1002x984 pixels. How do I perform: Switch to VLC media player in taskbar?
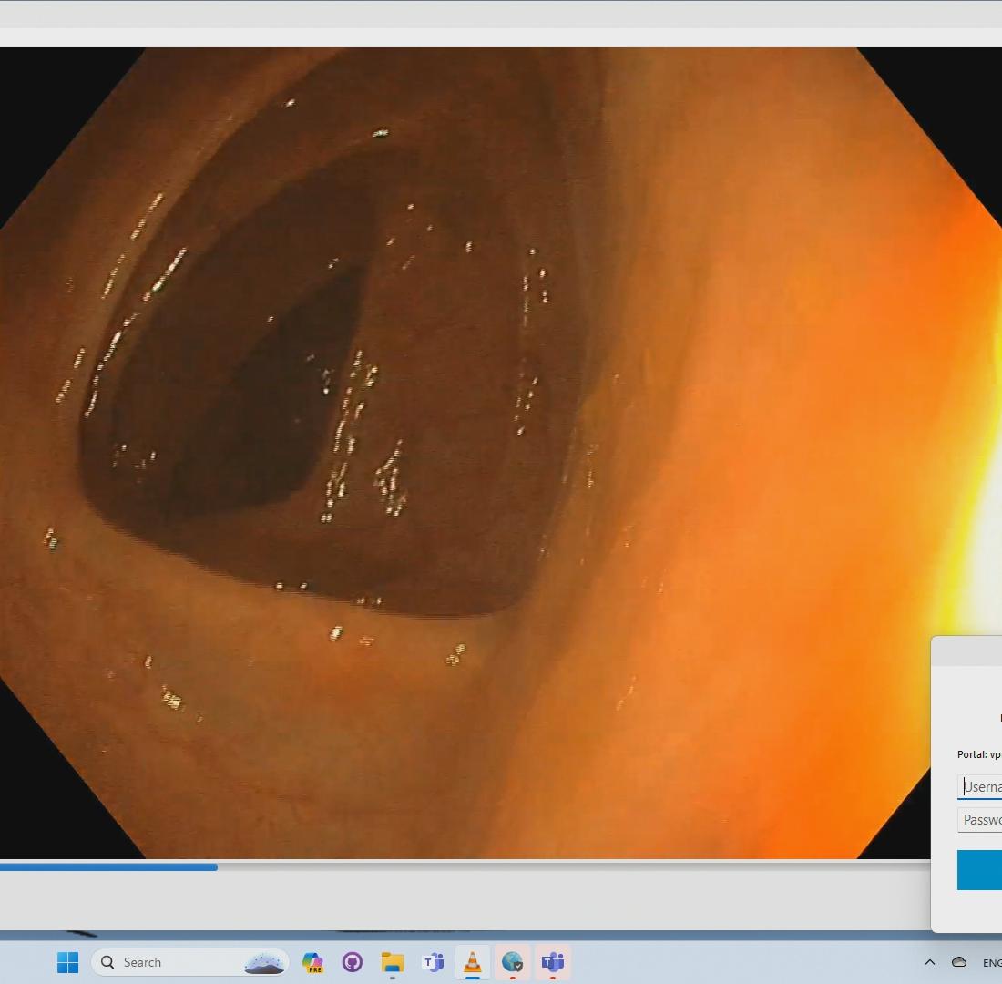coord(472,962)
